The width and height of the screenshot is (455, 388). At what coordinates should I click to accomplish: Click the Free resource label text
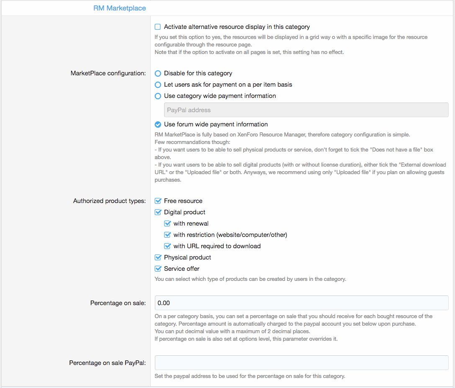[183, 201]
